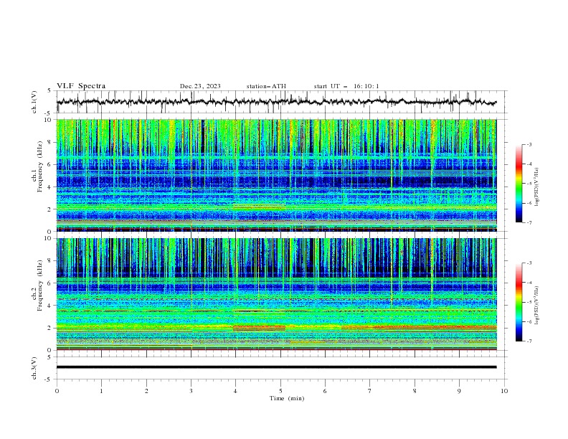
Task: Click the time axis tick label '7'
Action: click(370, 391)
